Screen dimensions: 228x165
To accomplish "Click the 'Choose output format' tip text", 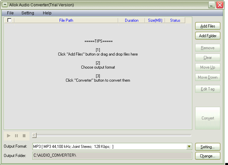I will pyautogui.click(x=98, y=67).
